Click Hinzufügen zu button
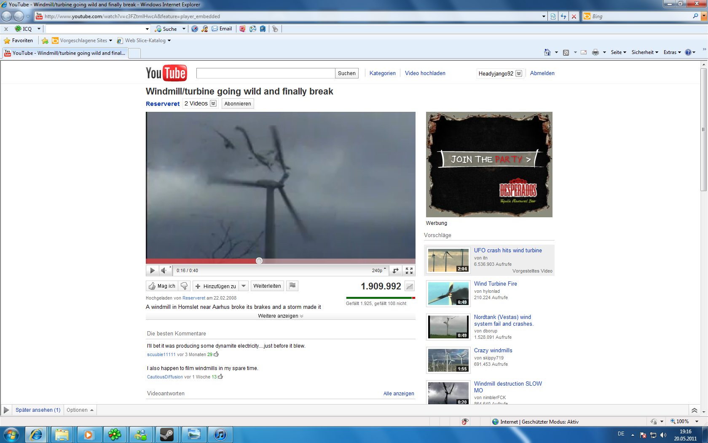 tap(216, 286)
